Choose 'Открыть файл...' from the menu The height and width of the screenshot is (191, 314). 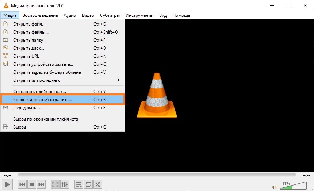pyautogui.click(x=29, y=24)
